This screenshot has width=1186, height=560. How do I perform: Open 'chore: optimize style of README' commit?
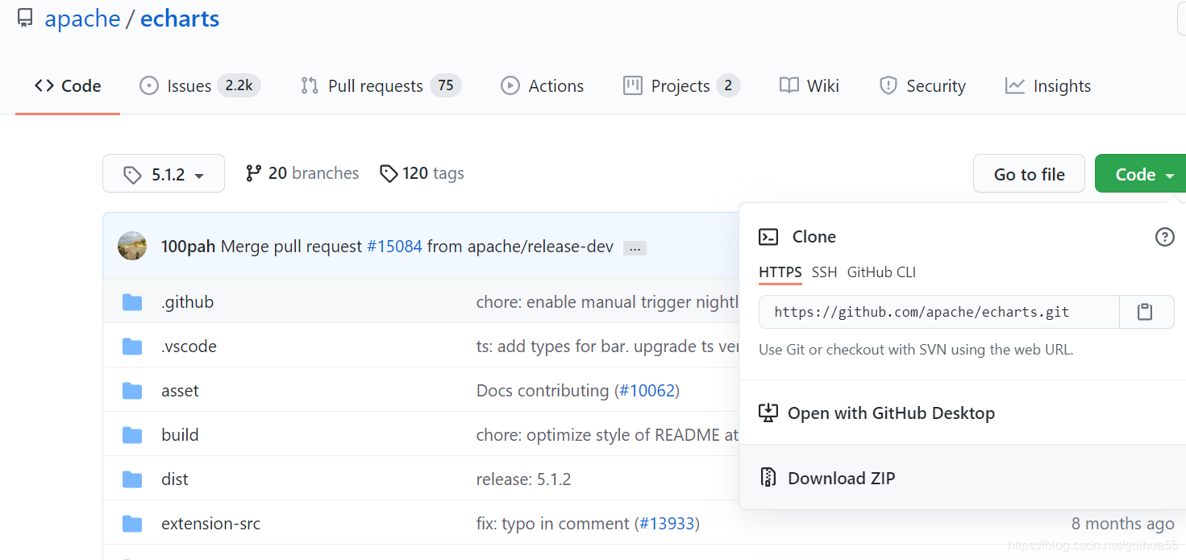(x=607, y=435)
